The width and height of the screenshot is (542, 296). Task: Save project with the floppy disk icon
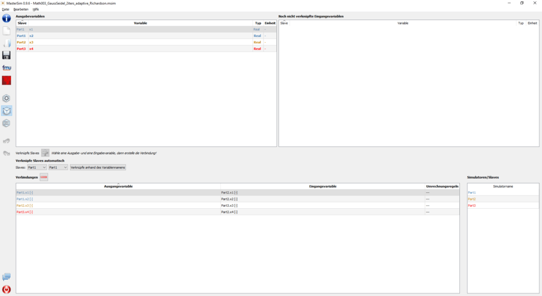point(6,55)
